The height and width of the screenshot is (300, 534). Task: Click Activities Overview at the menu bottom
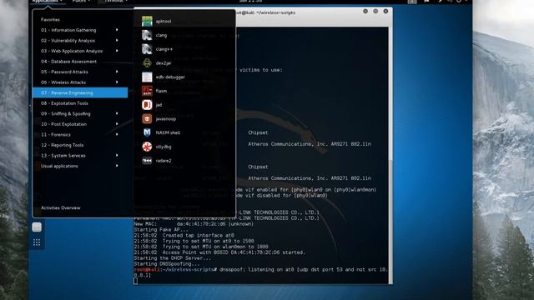(61, 207)
